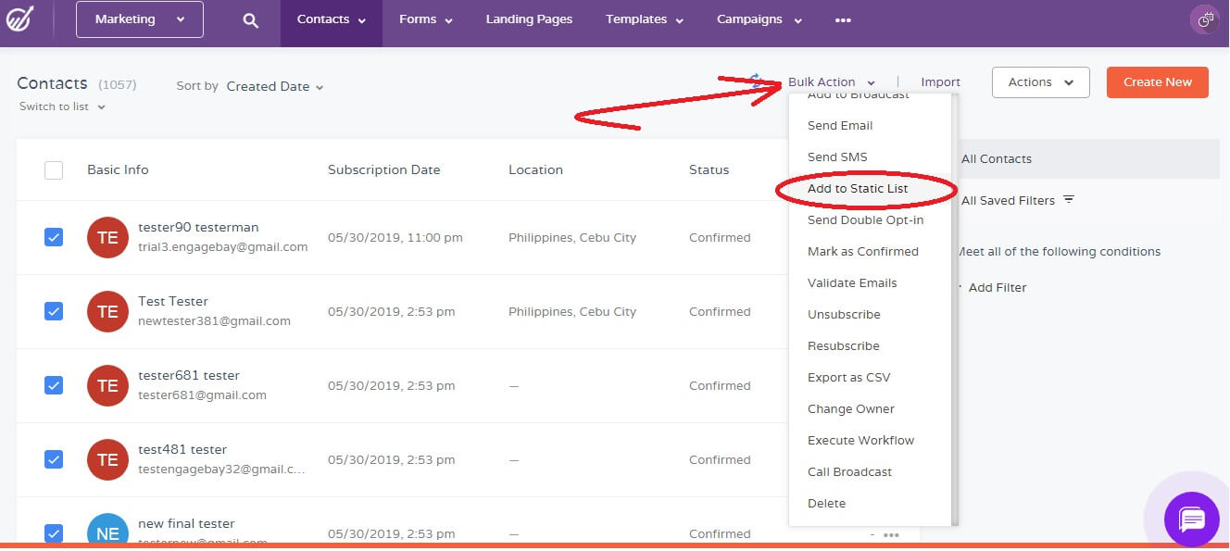The image size is (1230, 551).
Task: Choose Export as CSV
Action: [x=848, y=378]
